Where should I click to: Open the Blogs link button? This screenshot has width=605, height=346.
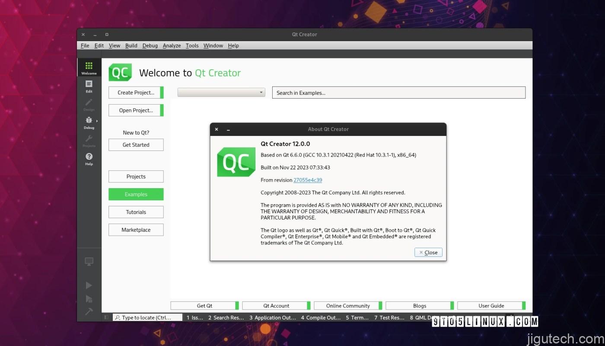point(420,306)
